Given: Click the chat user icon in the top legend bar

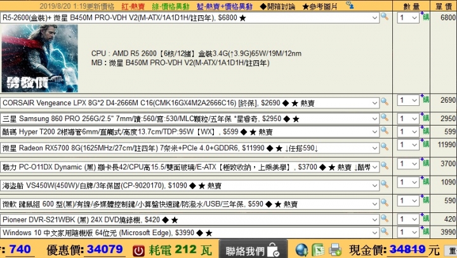Looking at the screenshot, I should [x=350, y=5].
